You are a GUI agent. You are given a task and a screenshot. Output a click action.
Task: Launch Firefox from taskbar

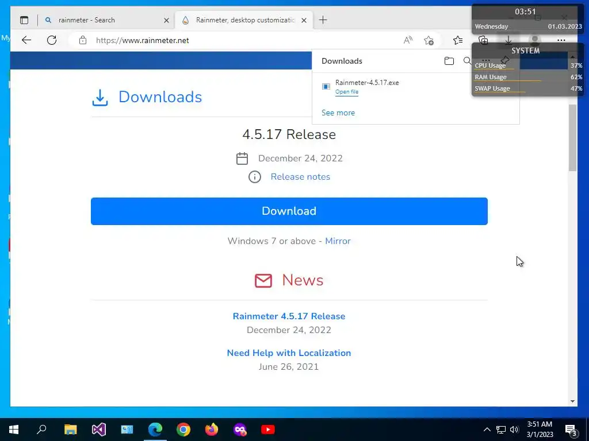212,430
